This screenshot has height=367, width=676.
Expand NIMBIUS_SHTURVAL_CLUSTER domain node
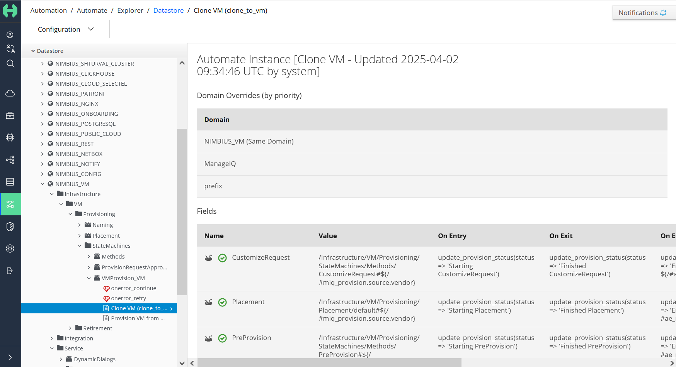tap(42, 63)
